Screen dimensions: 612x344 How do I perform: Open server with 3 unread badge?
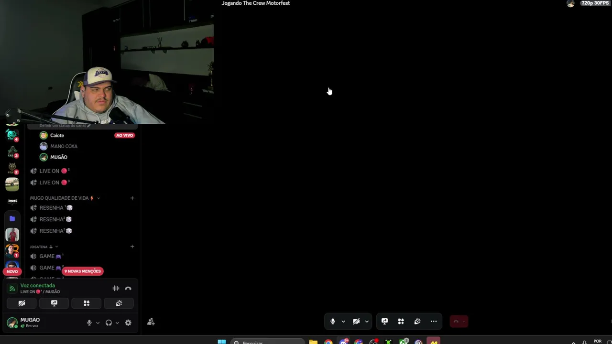point(12,152)
